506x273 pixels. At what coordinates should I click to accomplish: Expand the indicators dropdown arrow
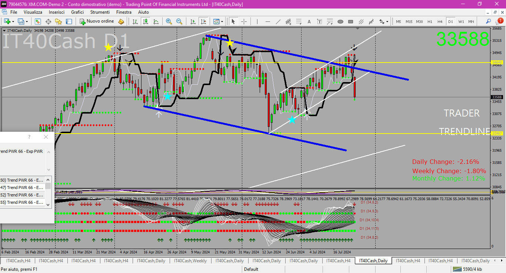click(222, 21)
